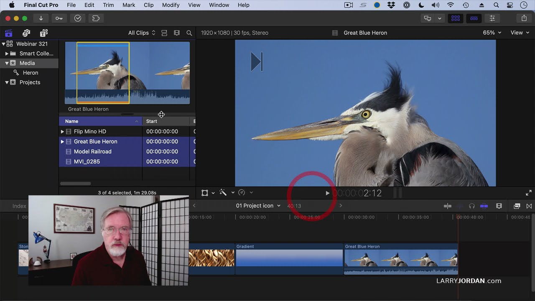
Task: Toggle timeline snapping icon
Action: pyautogui.click(x=484, y=206)
